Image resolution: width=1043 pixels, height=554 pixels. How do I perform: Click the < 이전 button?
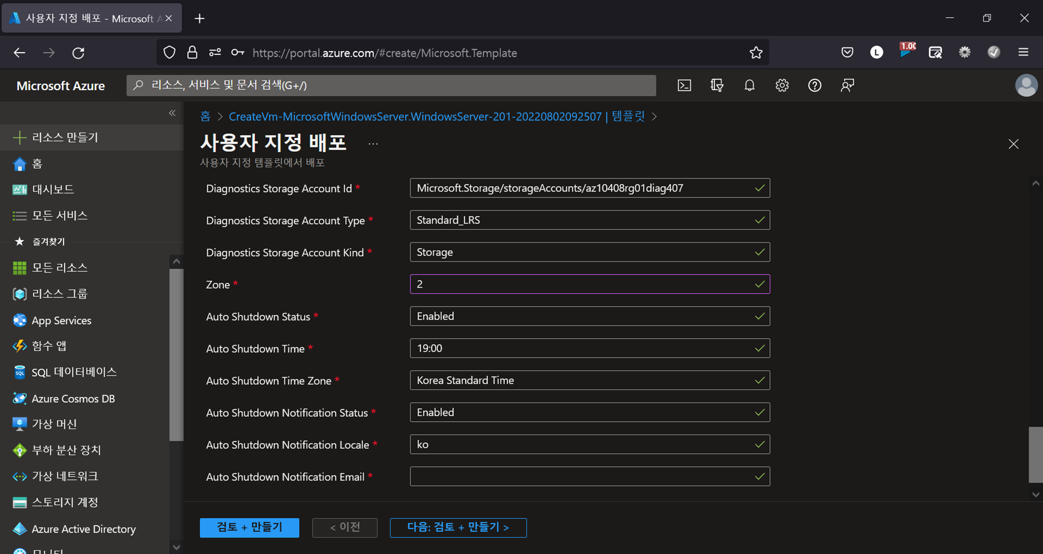point(345,527)
